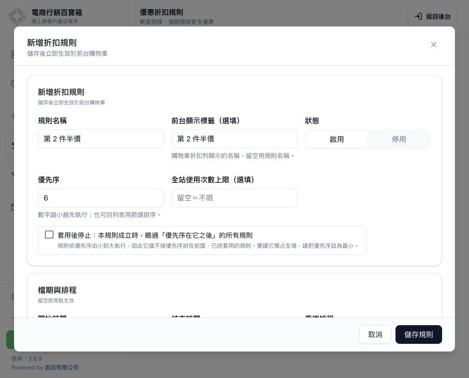Screen dimensions: 469x378
Task: Click the 規則名稱 input field
Action: point(101,139)
